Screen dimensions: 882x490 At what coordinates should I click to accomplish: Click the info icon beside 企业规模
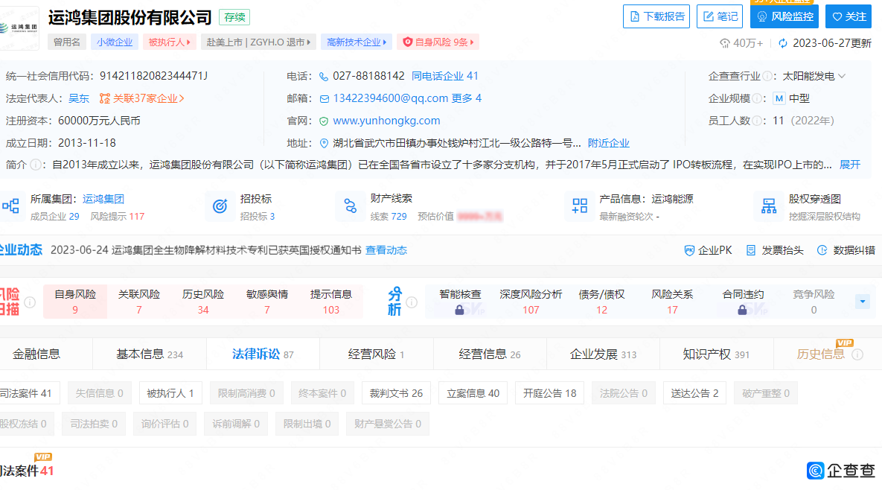[757, 99]
